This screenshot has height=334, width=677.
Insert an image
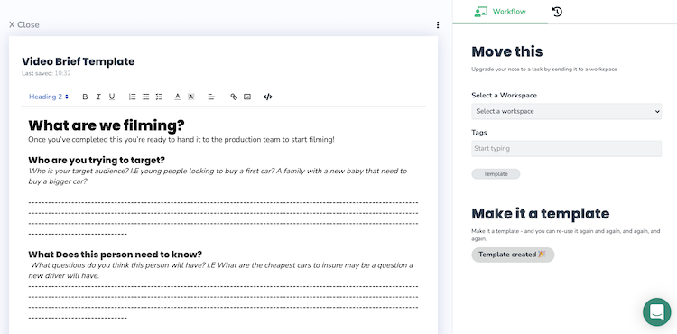[247, 97]
